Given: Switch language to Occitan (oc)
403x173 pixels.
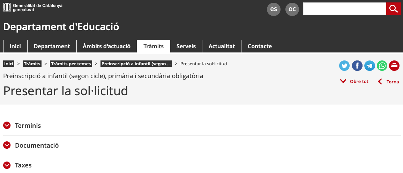Looking at the screenshot, I should coord(292,9).
